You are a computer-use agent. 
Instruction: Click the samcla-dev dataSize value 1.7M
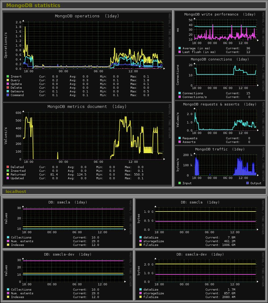tap(231, 289)
